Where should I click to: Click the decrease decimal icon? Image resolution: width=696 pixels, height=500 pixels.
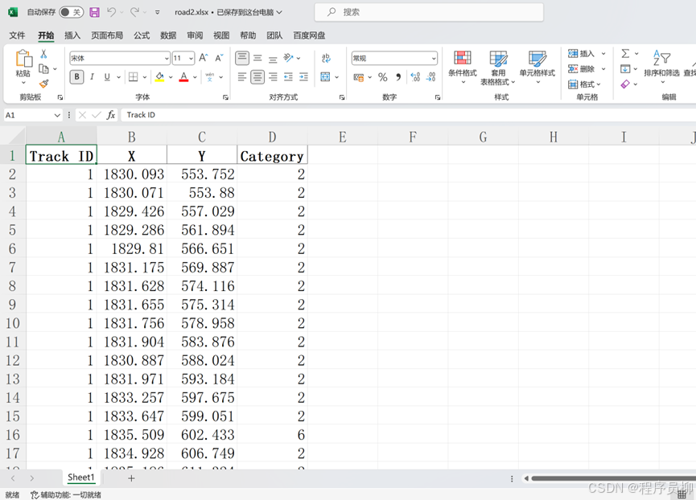430,77
